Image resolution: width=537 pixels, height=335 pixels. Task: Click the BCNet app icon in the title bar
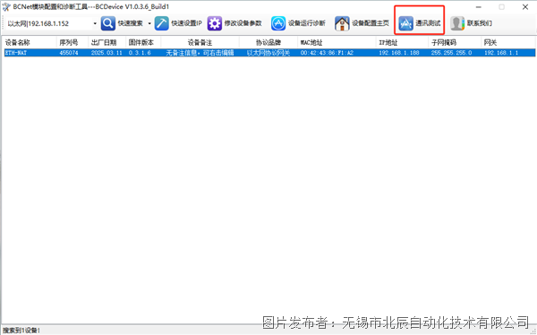[x=6, y=7]
